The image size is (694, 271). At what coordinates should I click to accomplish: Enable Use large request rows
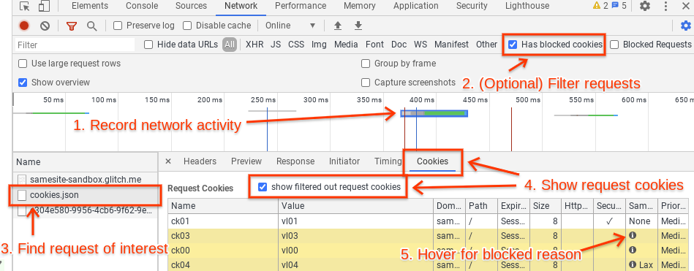pyautogui.click(x=23, y=64)
